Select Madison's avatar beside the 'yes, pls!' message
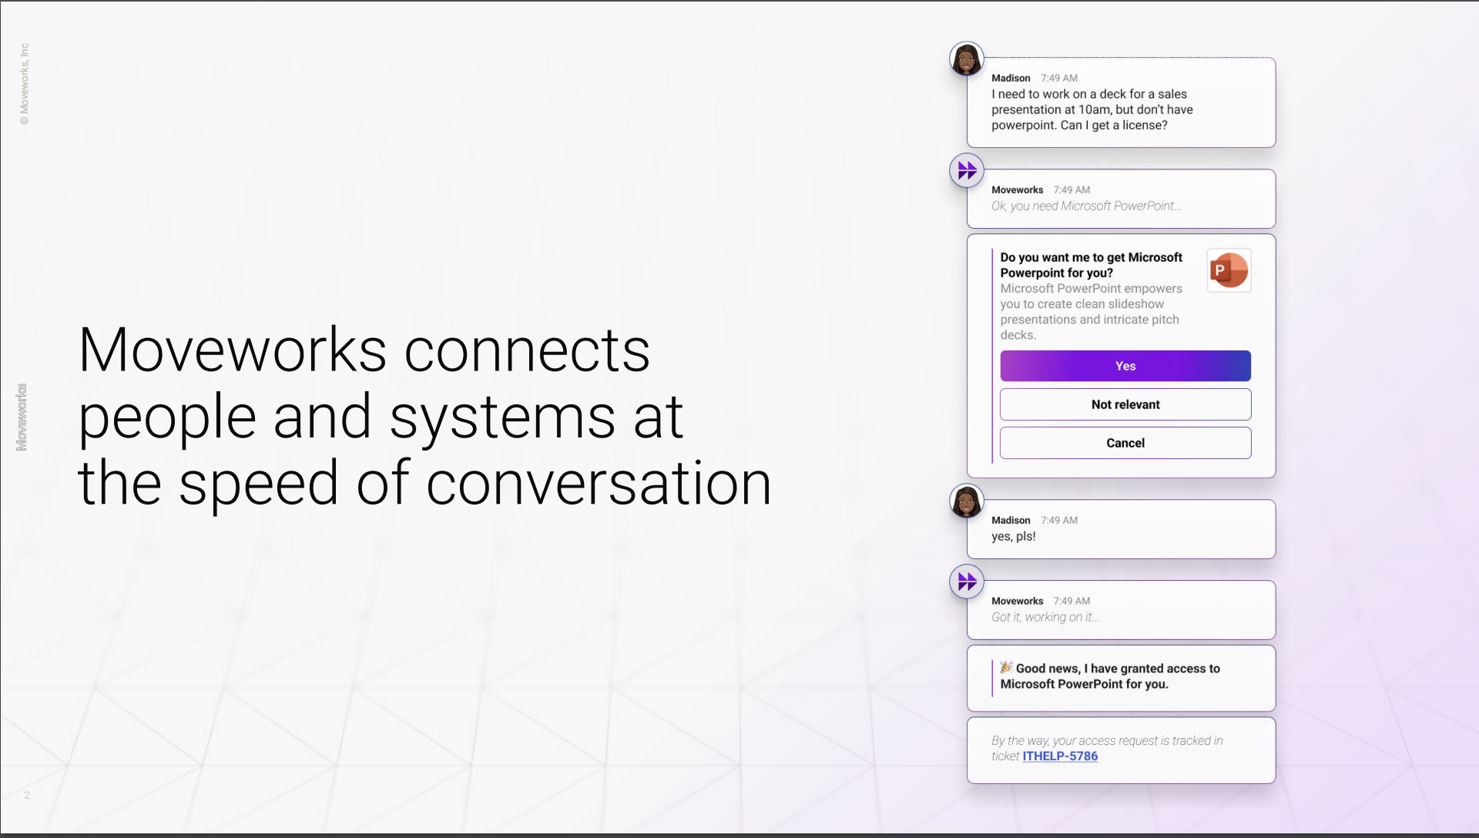Screen dimensions: 1479x838 967,501
